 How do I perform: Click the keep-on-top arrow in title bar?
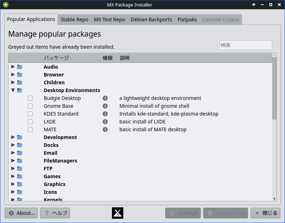point(254,5)
